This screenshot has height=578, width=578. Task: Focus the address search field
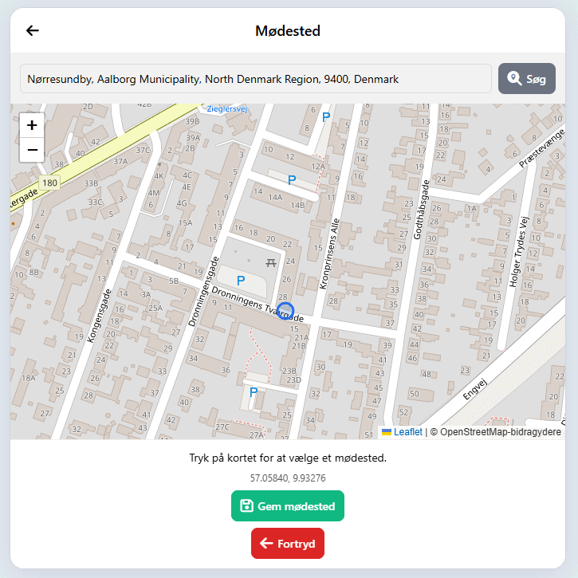[256, 79]
